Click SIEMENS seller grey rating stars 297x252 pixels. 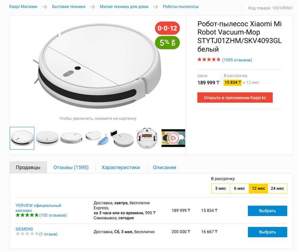(27, 234)
